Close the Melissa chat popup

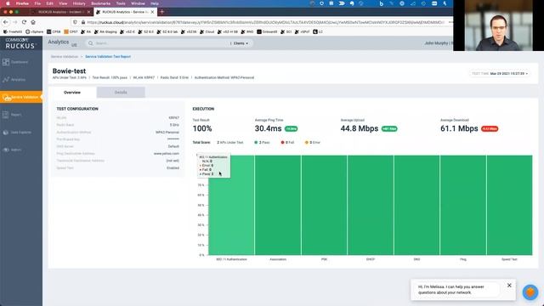pyautogui.click(x=509, y=286)
